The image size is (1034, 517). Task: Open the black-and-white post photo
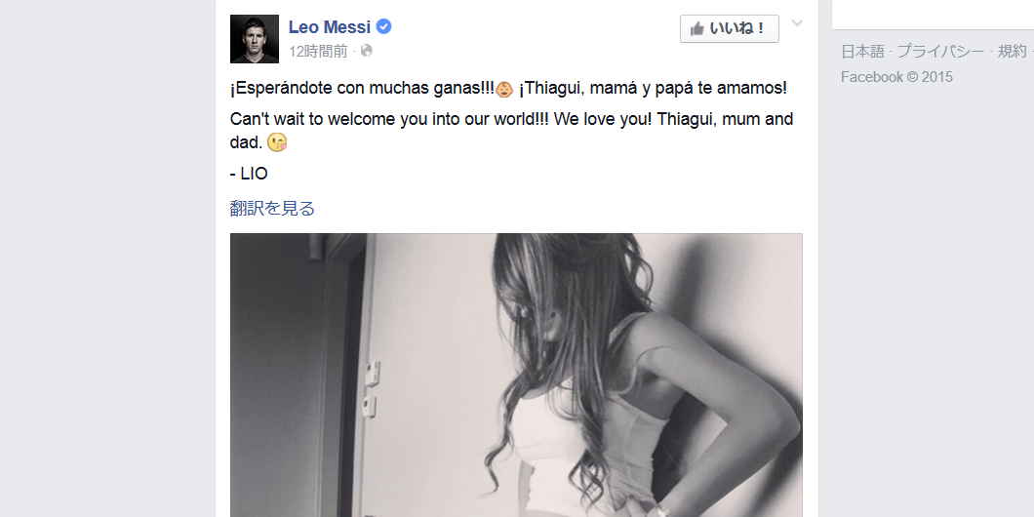[x=516, y=375]
